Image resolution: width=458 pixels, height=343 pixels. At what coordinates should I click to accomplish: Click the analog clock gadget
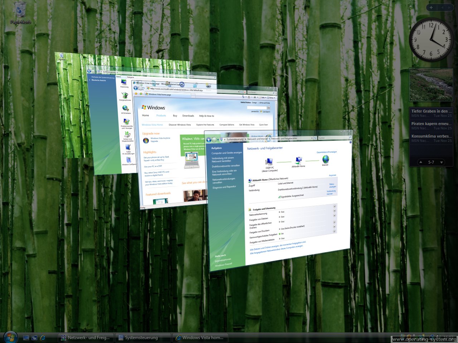point(431,40)
